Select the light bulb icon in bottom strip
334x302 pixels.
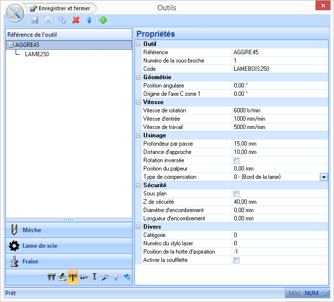tap(116, 277)
